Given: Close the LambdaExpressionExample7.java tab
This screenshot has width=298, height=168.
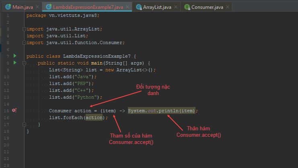Looking at the screenshot, I should pyautogui.click(x=127, y=7).
